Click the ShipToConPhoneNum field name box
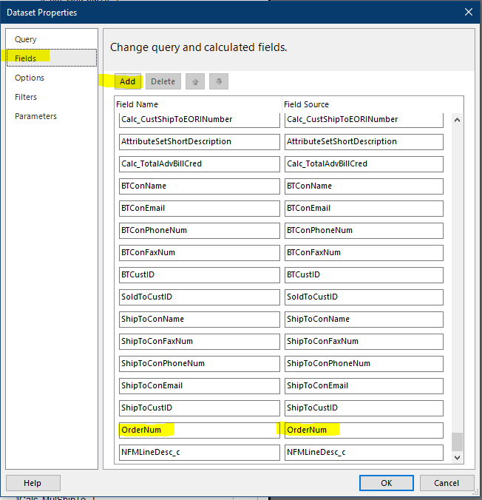Image resolution: width=482 pixels, height=500 pixels. [x=200, y=364]
